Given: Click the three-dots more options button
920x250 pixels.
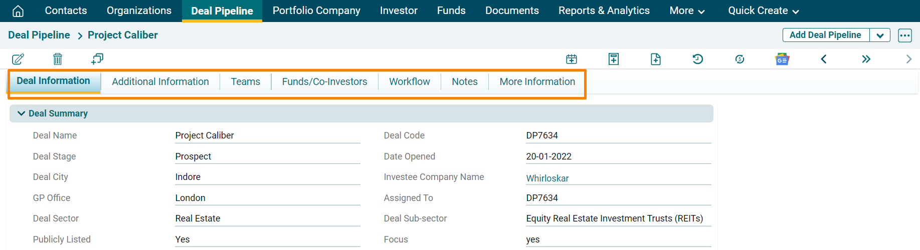Looking at the screenshot, I should pyautogui.click(x=905, y=35).
